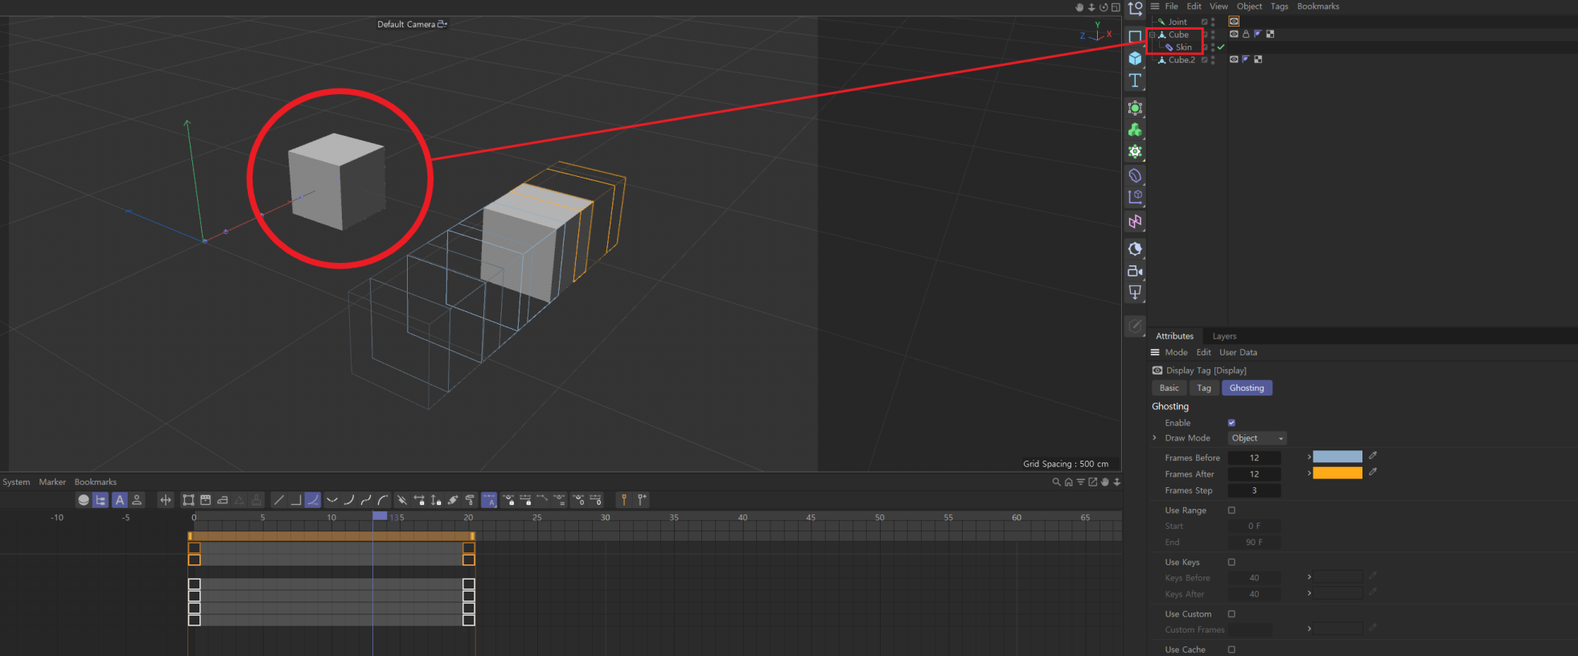Screen dimensions: 1578x656
Task: Set linear interpolation icon in timeline
Action: (x=279, y=500)
